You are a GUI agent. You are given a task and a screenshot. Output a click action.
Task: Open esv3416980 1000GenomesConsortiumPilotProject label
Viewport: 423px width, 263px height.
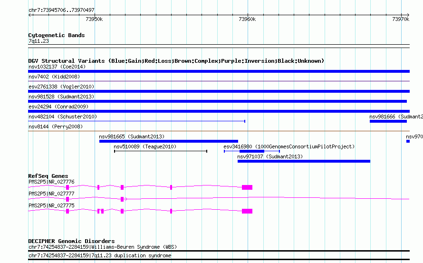tap(289, 146)
